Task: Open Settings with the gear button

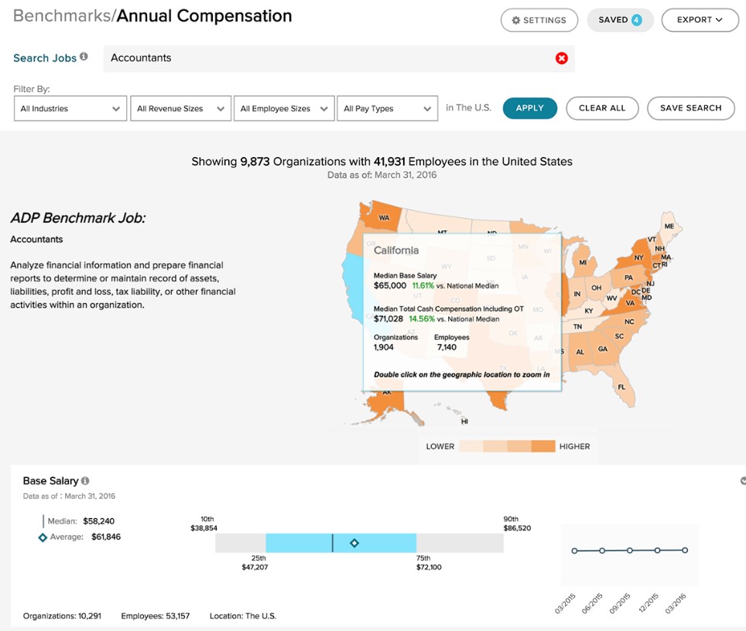Action: 539,20
